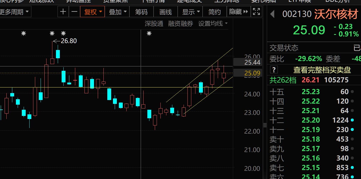
Task: Open the event marker beside the vertical crosshair line
Action: (149, 33)
